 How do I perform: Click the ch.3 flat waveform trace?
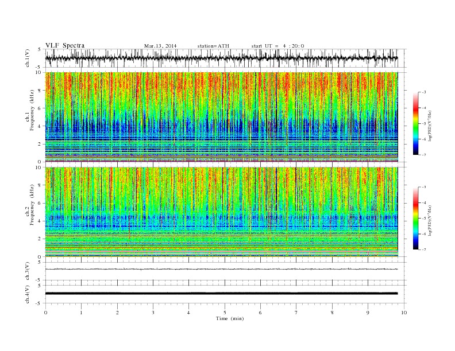coord(221,269)
